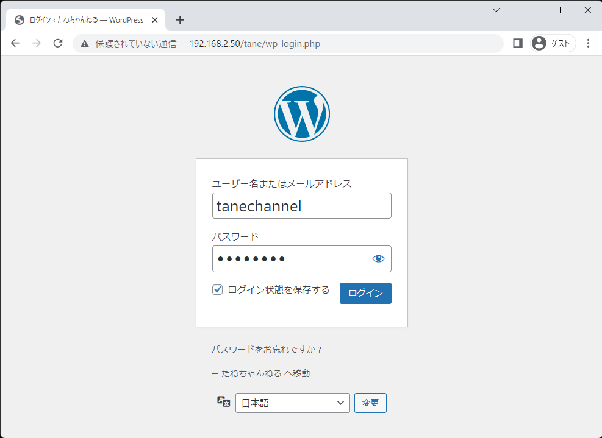This screenshot has height=438, width=602.
Task: Select the ログイン ‹ たねちゃんねる tab
Action: tap(86, 20)
